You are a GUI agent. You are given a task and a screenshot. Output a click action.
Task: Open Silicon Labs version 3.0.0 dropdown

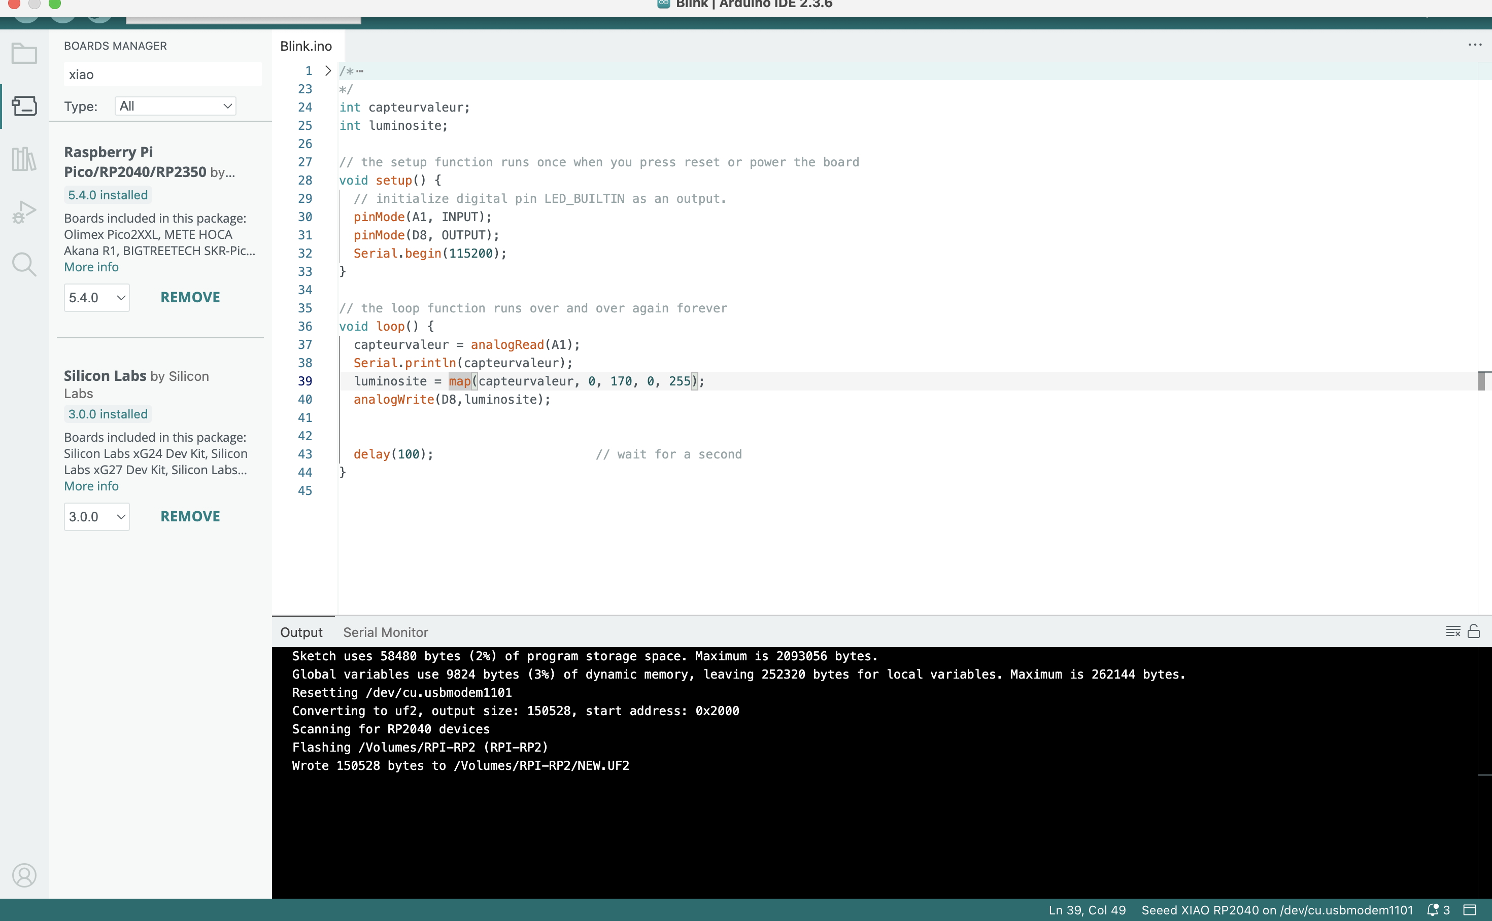(96, 516)
